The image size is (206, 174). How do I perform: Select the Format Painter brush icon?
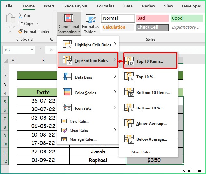(20, 31)
